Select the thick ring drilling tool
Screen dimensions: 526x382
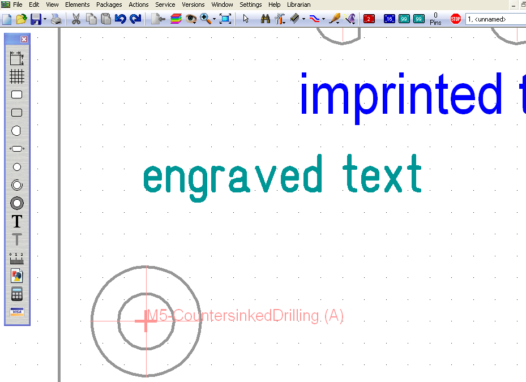[x=17, y=203]
